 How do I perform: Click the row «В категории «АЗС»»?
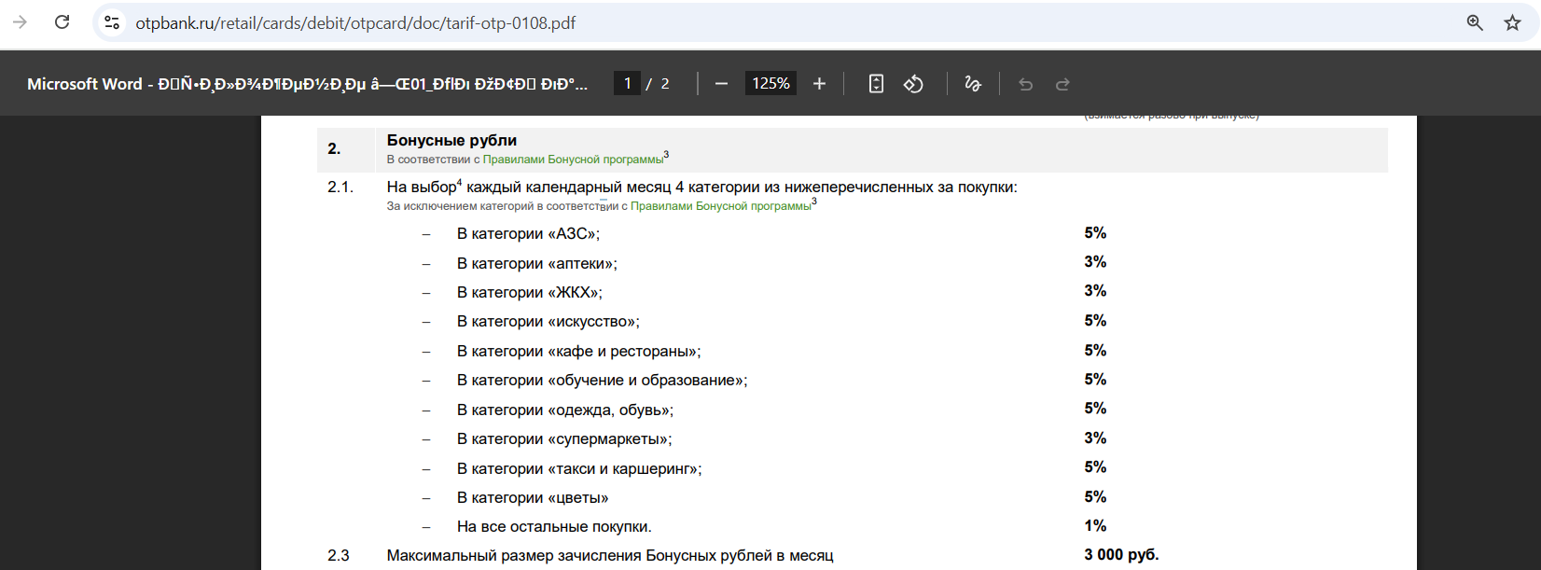(x=528, y=233)
